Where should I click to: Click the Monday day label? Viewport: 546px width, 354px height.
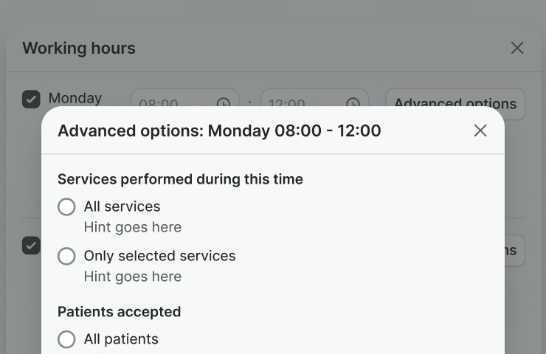coord(75,98)
